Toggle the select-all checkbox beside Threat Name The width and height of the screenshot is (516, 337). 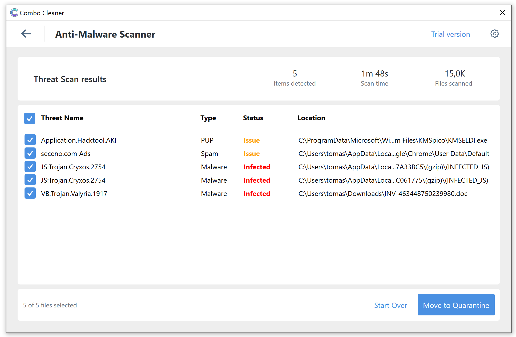(x=30, y=118)
